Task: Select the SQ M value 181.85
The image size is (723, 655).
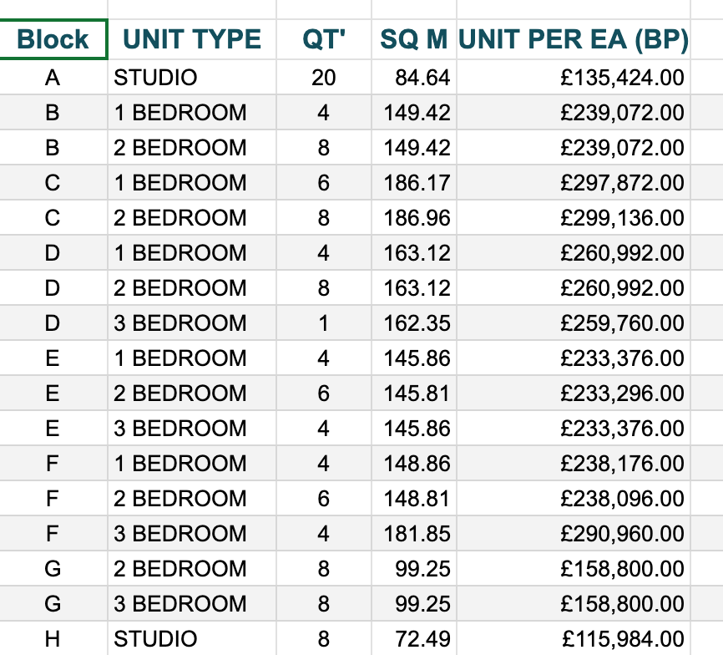Action: (x=417, y=534)
